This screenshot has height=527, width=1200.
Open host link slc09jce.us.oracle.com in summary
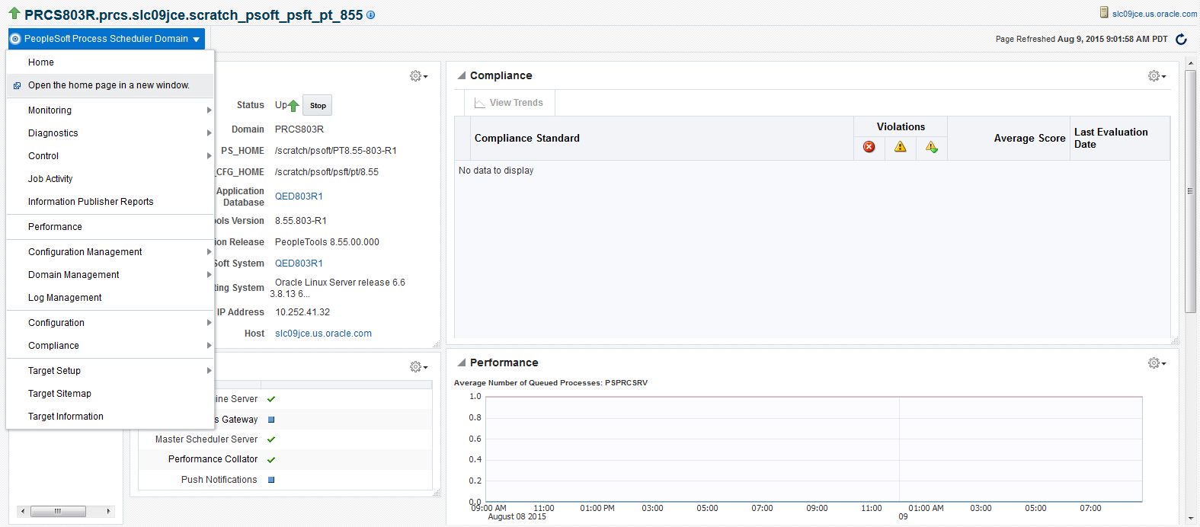pyautogui.click(x=323, y=334)
